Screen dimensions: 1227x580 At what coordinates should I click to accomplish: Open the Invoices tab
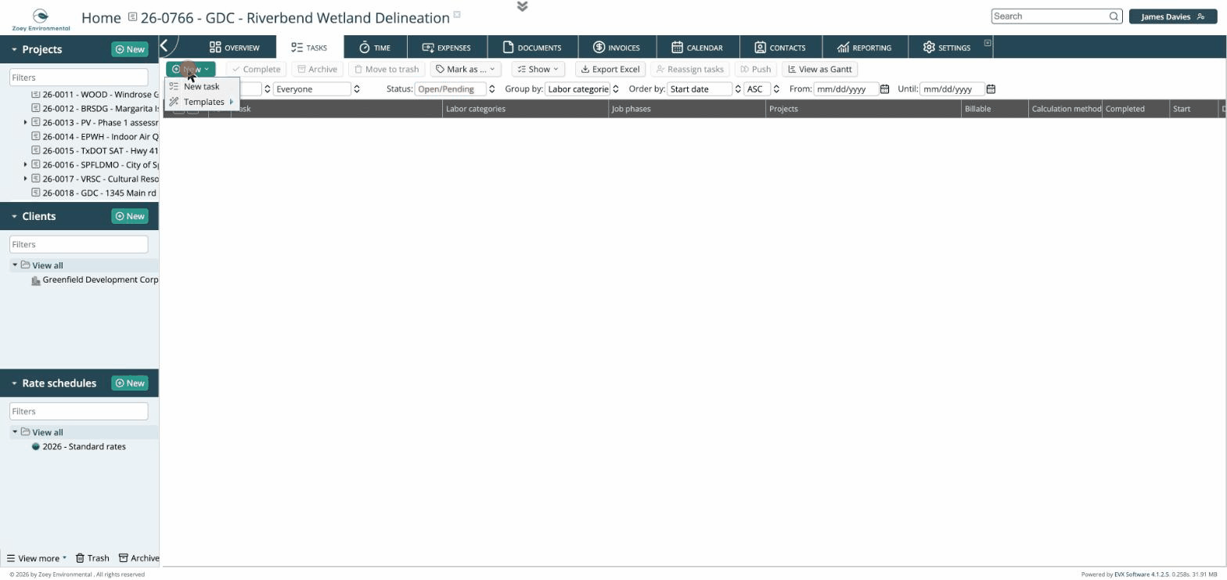click(616, 47)
